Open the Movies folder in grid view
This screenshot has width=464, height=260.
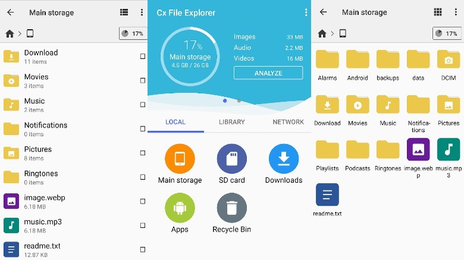pyautogui.click(x=358, y=110)
